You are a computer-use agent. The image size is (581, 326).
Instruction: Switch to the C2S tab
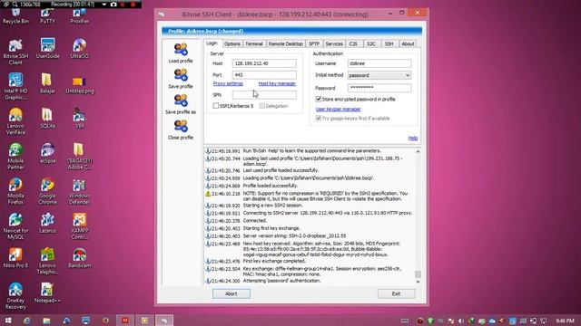(353, 43)
